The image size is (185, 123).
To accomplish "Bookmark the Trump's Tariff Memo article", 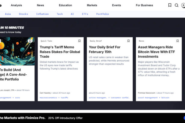I will point(79,41).
